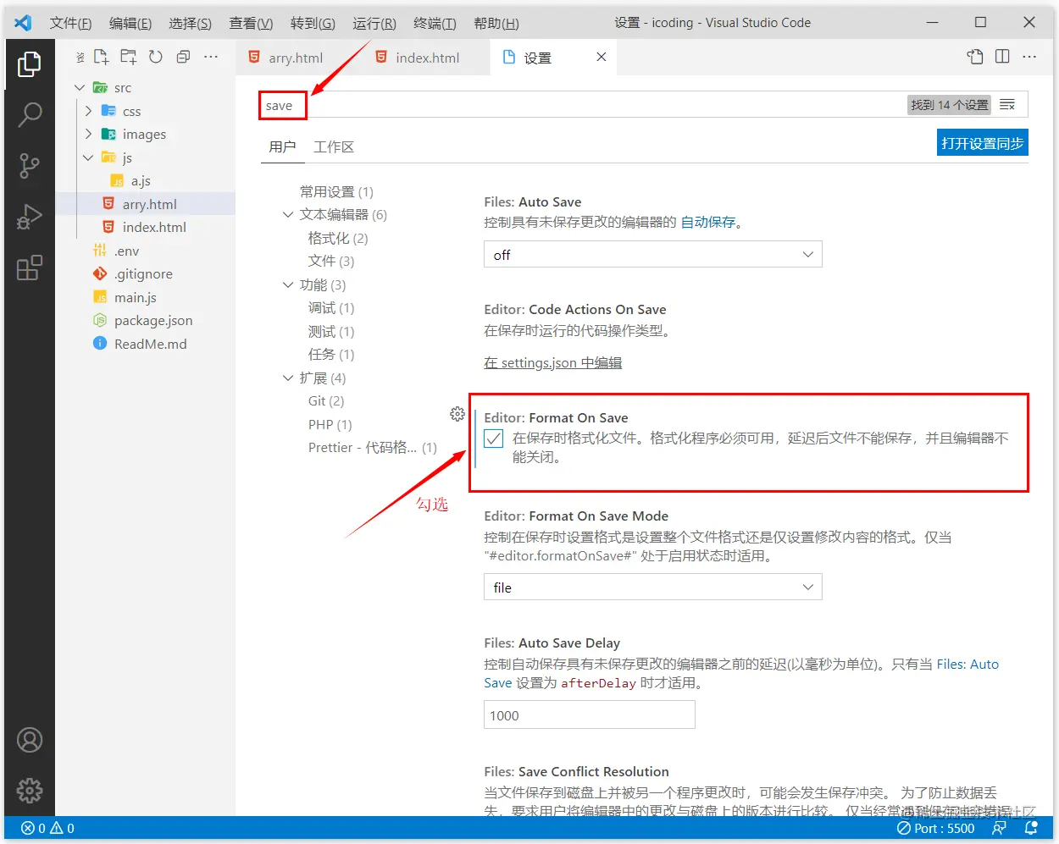
Task: Click the Edit in settings.json link
Action: (552, 362)
